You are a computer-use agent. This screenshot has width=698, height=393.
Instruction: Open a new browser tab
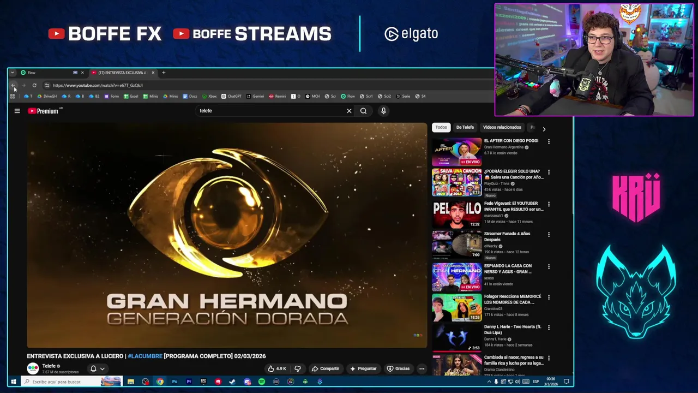[x=164, y=73]
